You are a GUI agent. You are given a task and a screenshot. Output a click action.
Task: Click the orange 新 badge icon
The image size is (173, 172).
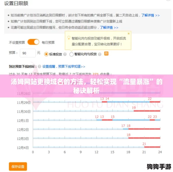[x=106, y=53]
